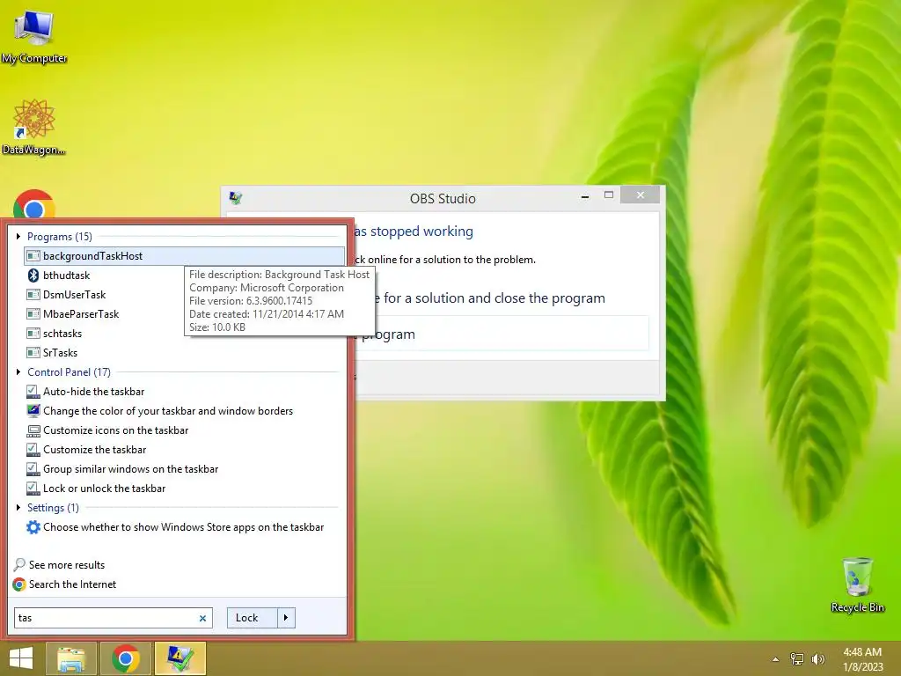Minimize the OBS Studio error dialog

(x=585, y=196)
